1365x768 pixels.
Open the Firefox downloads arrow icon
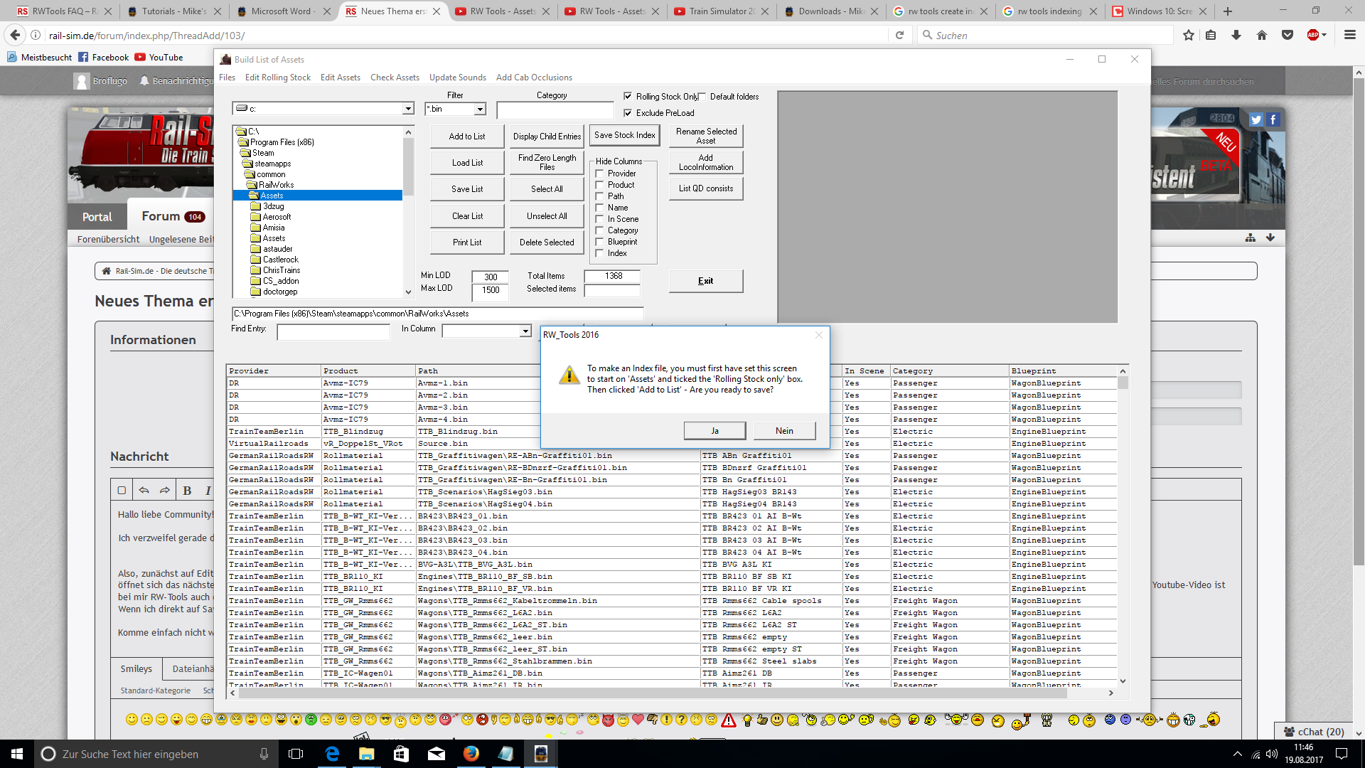(x=1236, y=36)
